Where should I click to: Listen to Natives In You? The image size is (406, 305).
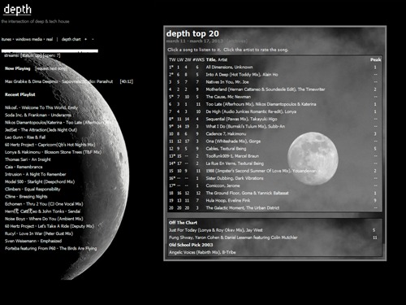[x=218, y=82]
